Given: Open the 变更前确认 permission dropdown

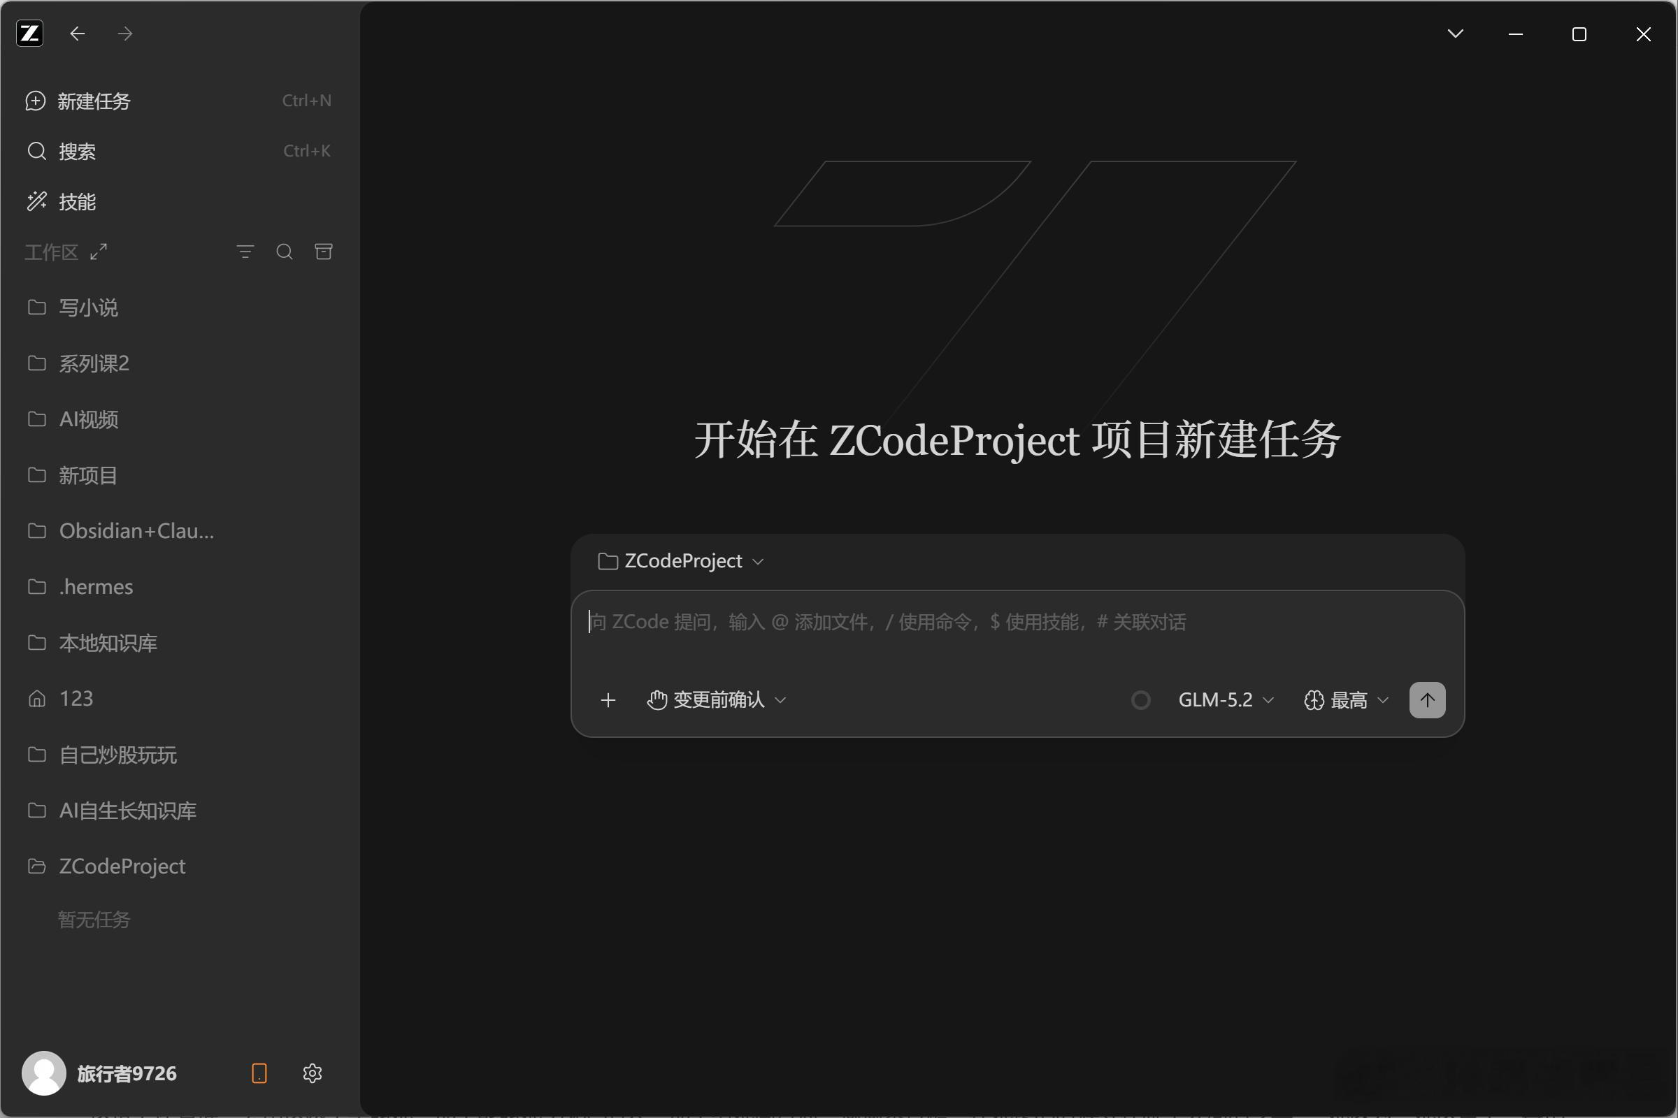Looking at the screenshot, I should point(716,700).
